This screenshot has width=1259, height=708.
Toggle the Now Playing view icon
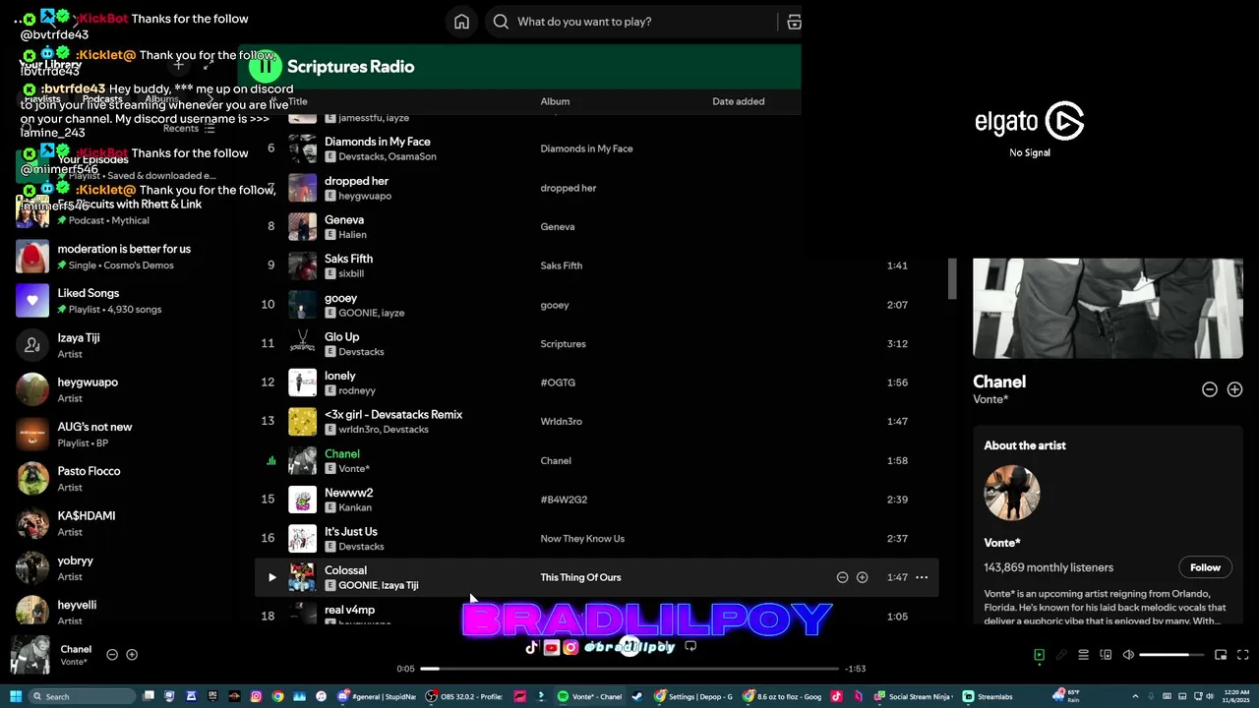tap(1039, 655)
